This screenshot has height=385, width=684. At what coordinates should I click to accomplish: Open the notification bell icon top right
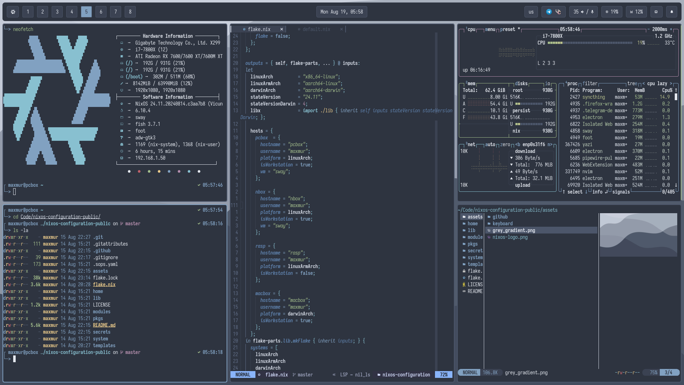(x=671, y=12)
